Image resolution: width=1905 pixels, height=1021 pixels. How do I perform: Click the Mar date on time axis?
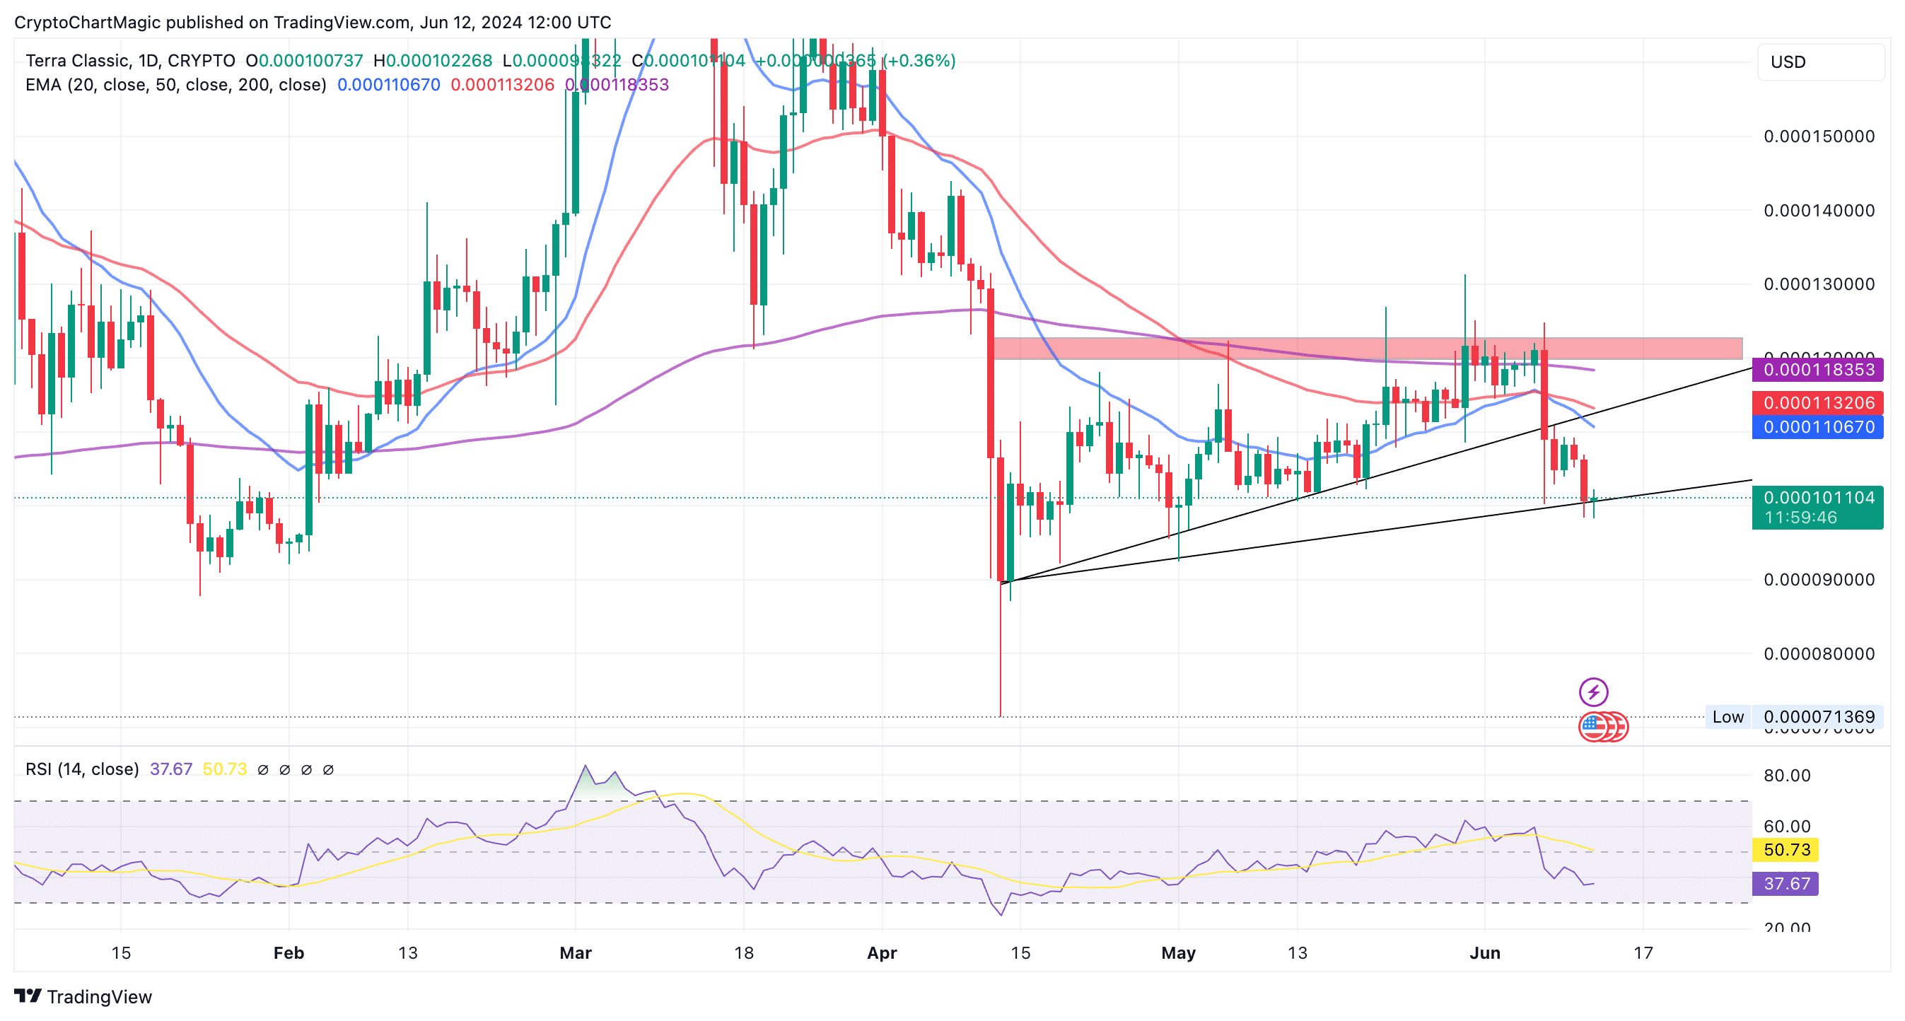(x=576, y=953)
